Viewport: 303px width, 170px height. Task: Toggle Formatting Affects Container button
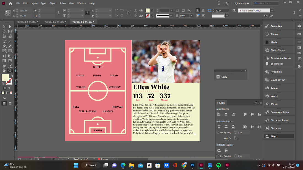tap(5, 88)
